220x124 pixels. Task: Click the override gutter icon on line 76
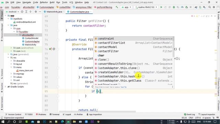(51, 49)
